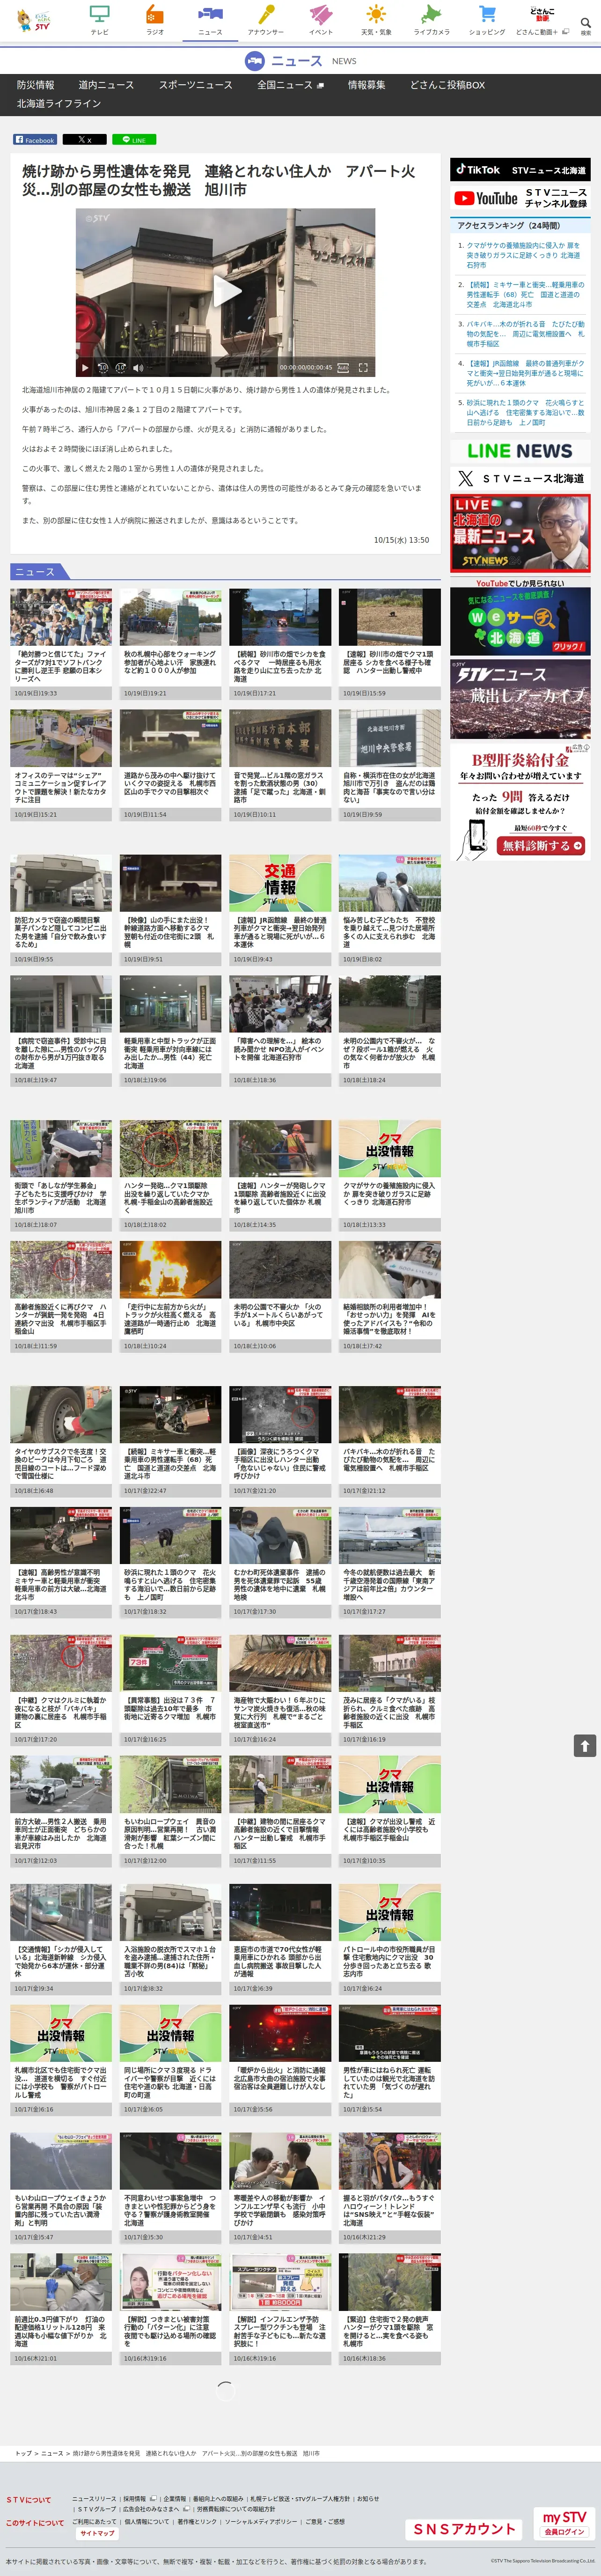Open TikTok STVニュース北海道 banner

[x=520, y=169]
